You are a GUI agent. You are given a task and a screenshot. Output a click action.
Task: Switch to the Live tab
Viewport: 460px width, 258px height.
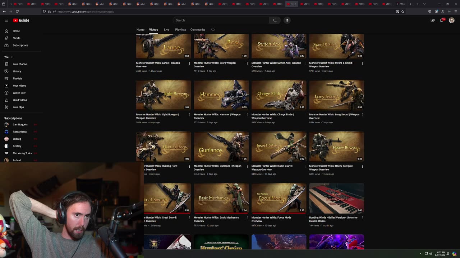167,30
